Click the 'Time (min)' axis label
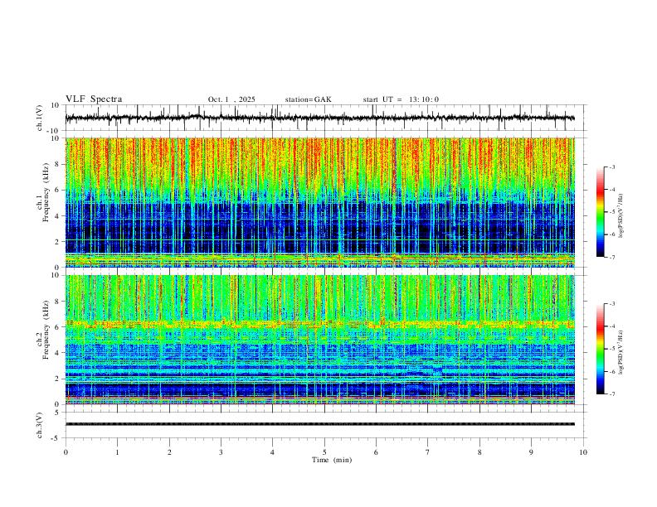This screenshot has width=657, height=507. coord(332,460)
